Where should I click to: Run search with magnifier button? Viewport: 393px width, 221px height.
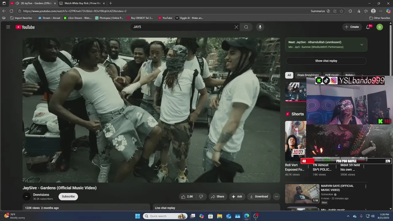pyautogui.click(x=246, y=27)
